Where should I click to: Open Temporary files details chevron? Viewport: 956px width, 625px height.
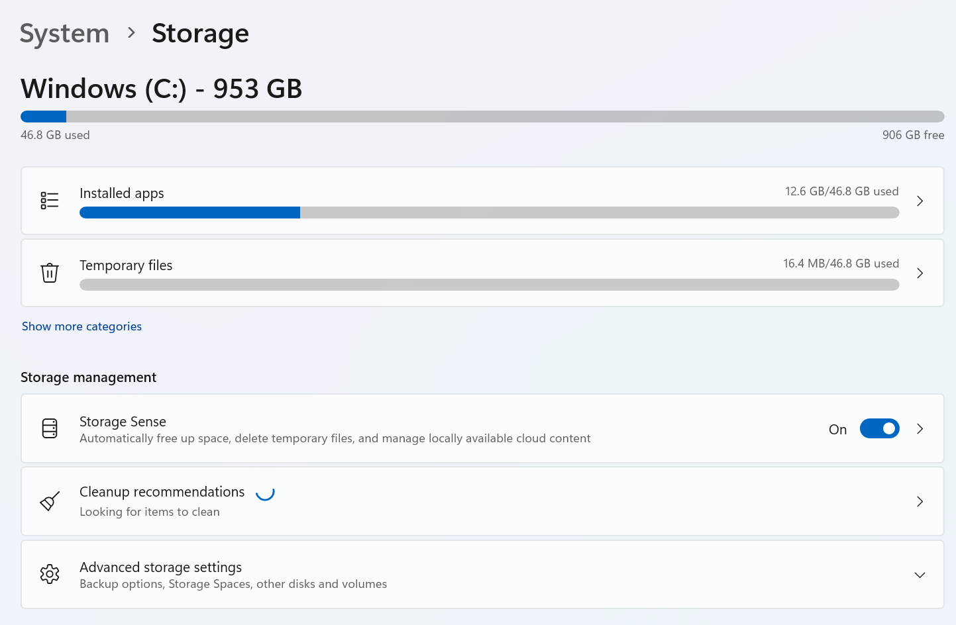tap(920, 273)
